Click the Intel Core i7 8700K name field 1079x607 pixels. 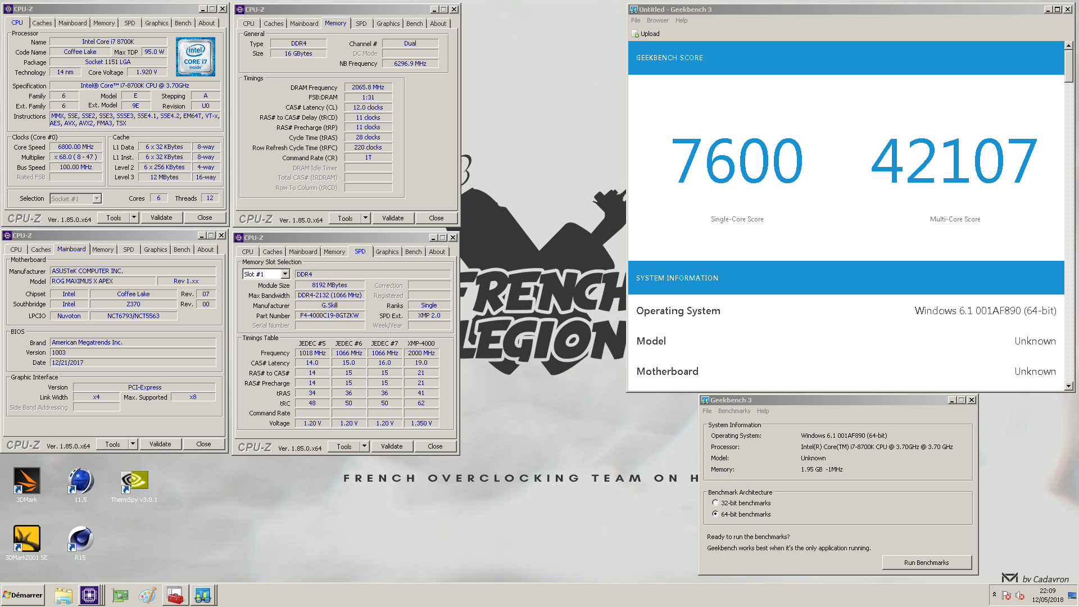point(108,42)
